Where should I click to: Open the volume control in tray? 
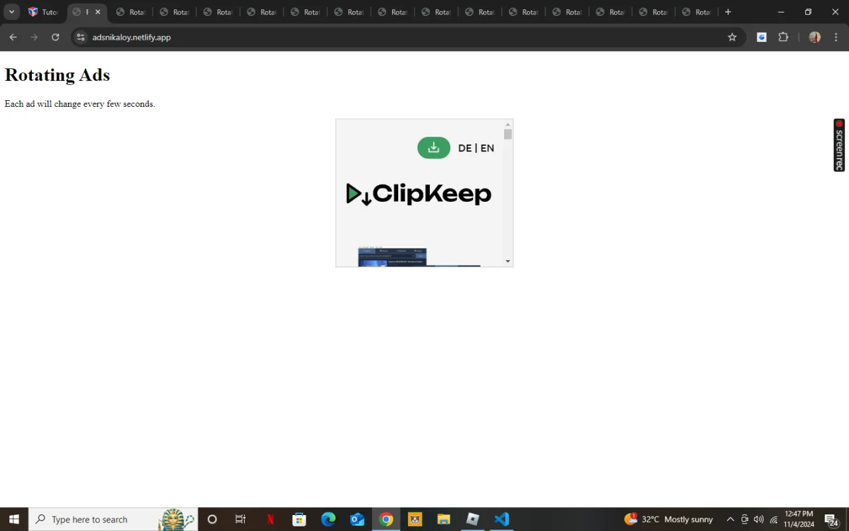[x=759, y=519]
